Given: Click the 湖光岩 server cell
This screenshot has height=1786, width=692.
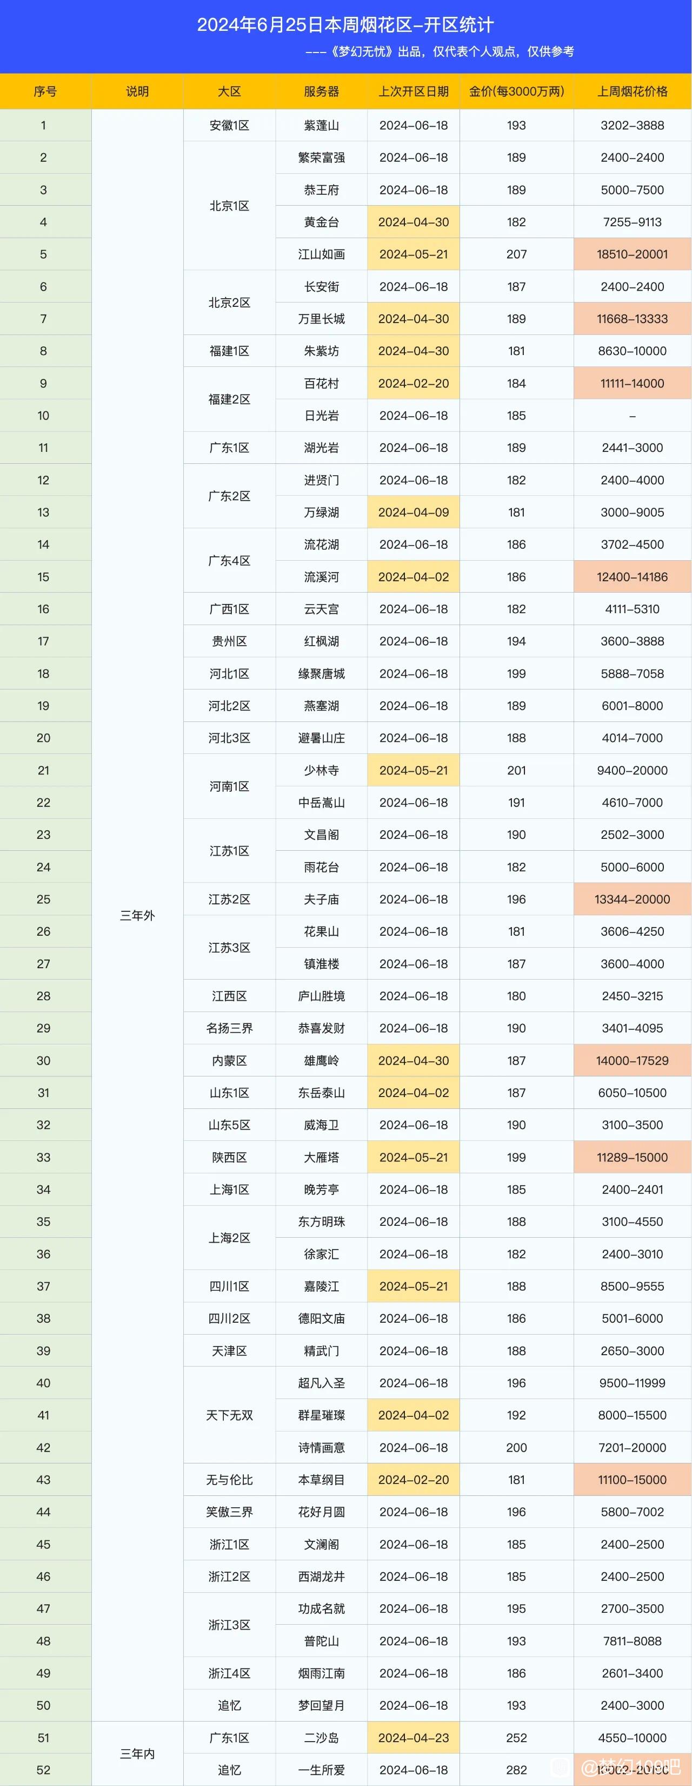Looking at the screenshot, I should 322,448.
